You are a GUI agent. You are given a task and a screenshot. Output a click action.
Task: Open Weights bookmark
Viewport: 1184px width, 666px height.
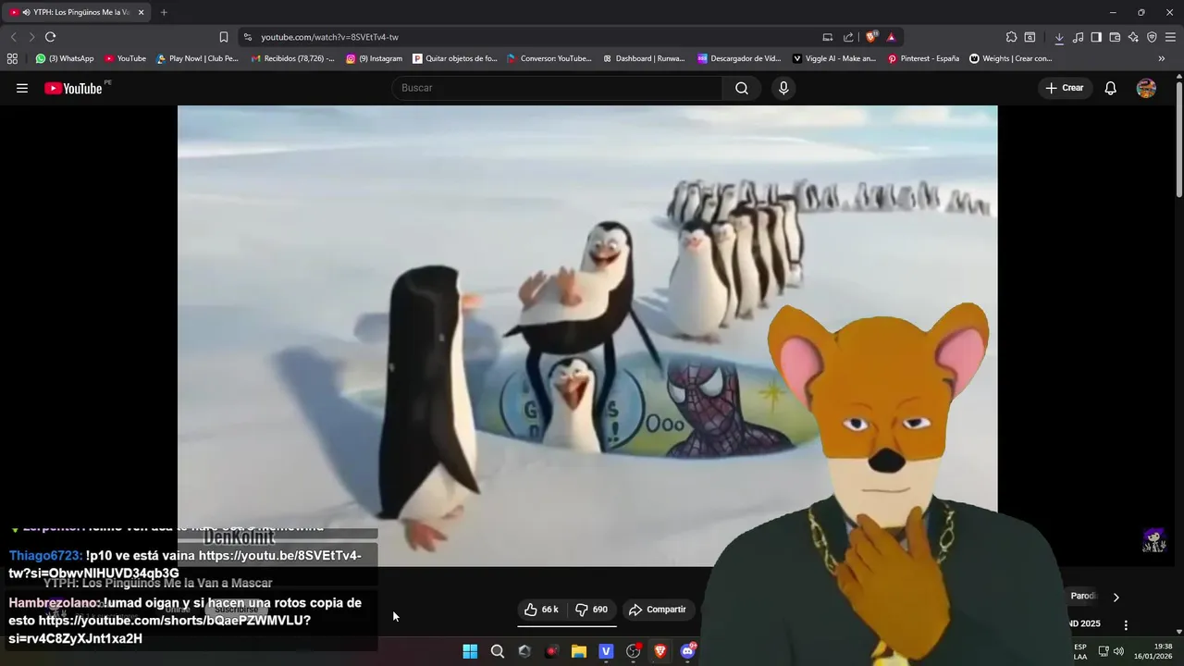coord(1010,58)
